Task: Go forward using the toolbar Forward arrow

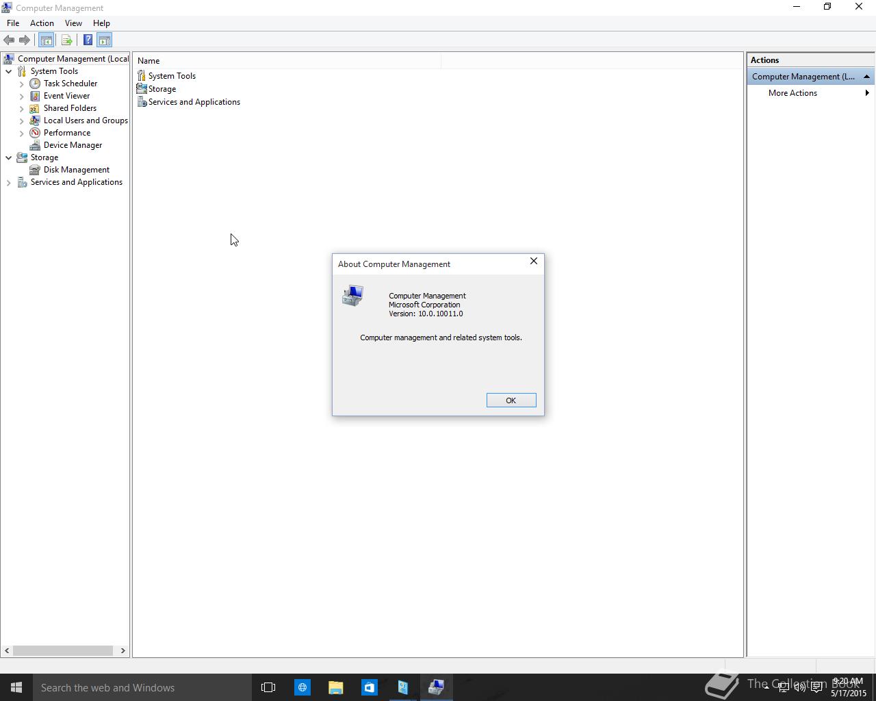Action: [25, 40]
